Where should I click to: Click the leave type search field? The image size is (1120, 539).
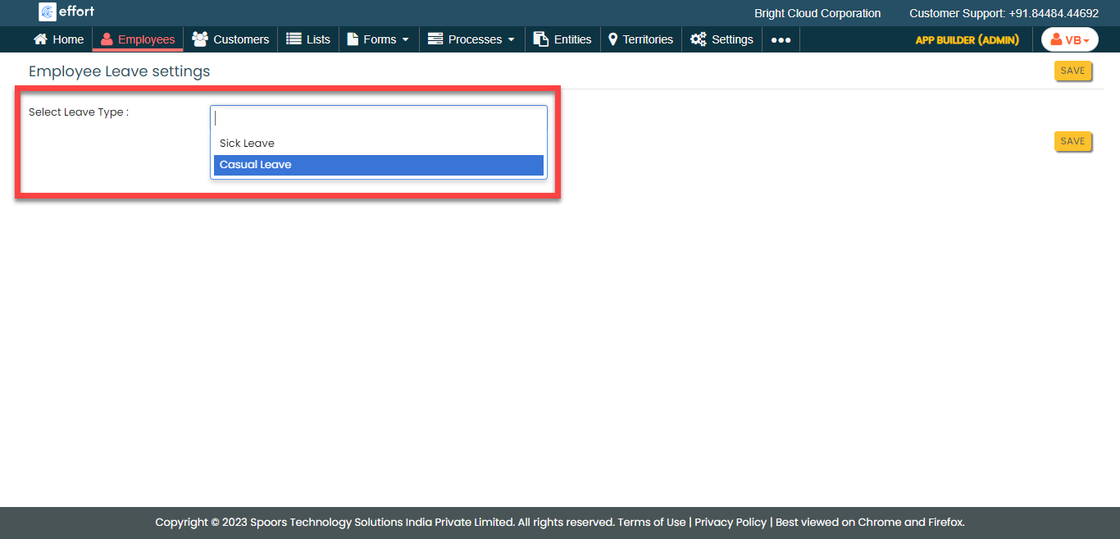378,117
